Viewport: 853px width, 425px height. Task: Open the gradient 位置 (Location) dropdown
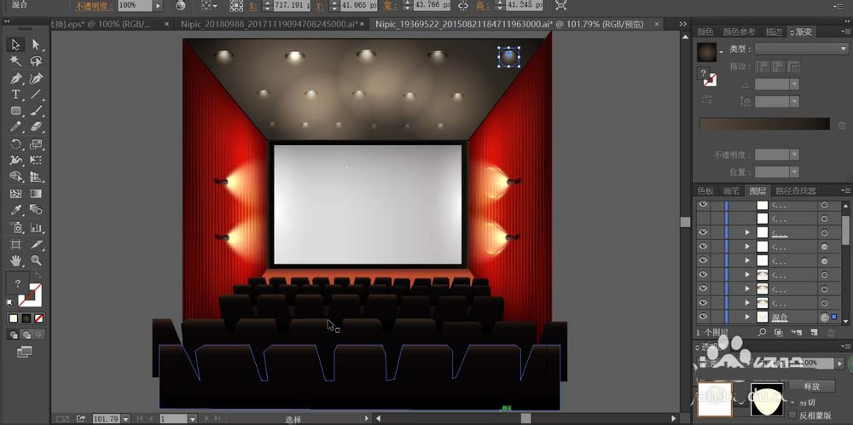(x=794, y=172)
